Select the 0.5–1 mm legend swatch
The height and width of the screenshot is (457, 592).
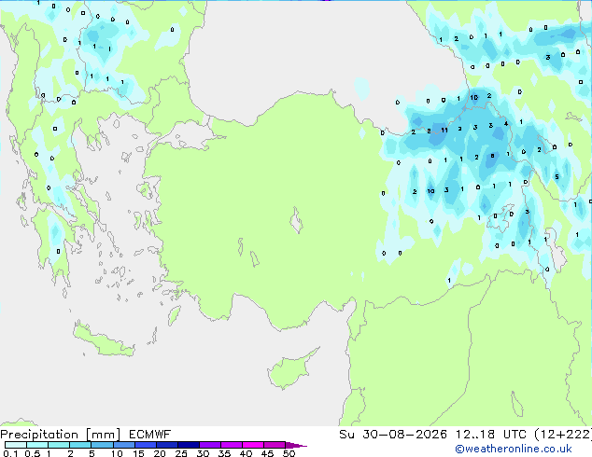(x=37, y=445)
